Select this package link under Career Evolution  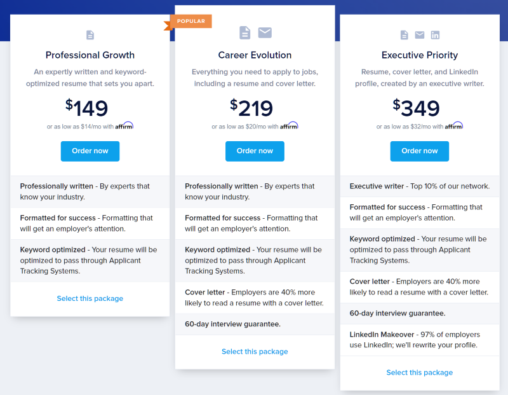pos(255,352)
